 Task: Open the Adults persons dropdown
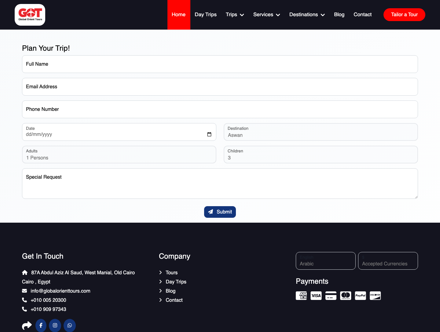point(119,155)
